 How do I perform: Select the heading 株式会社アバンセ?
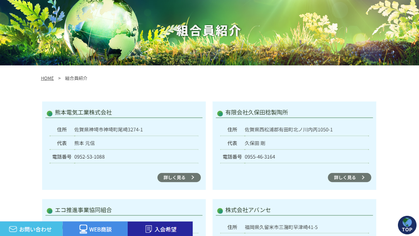[x=248, y=210]
